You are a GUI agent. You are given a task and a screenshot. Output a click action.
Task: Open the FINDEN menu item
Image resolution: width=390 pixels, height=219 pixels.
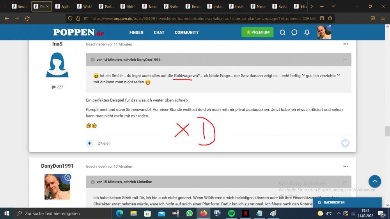pos(136,32)
